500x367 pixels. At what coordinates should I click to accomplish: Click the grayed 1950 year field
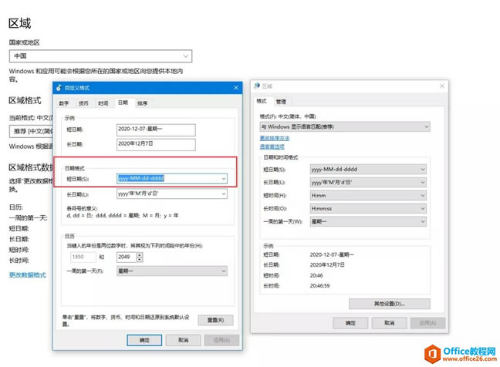83,257
